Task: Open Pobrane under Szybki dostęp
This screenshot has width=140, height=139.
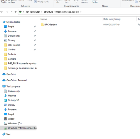Action: click(12, 31)
